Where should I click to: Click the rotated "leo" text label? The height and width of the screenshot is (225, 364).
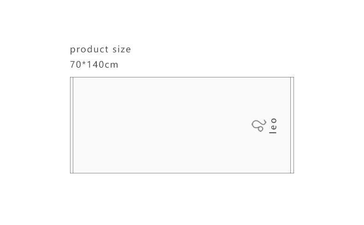(273, 126)
